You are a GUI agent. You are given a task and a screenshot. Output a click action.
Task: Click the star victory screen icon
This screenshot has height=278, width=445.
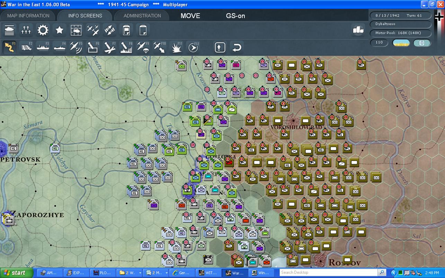click(60, 30)
